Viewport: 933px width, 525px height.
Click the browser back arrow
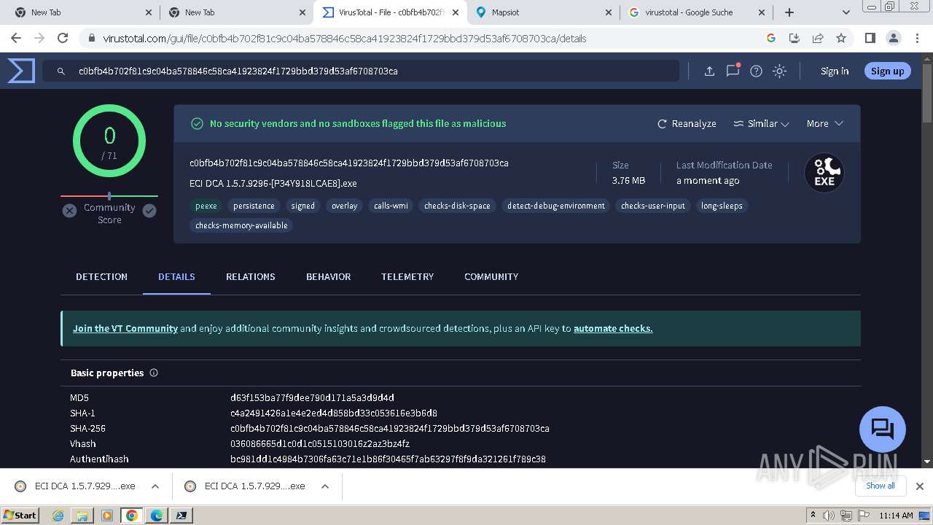point(16,38)
